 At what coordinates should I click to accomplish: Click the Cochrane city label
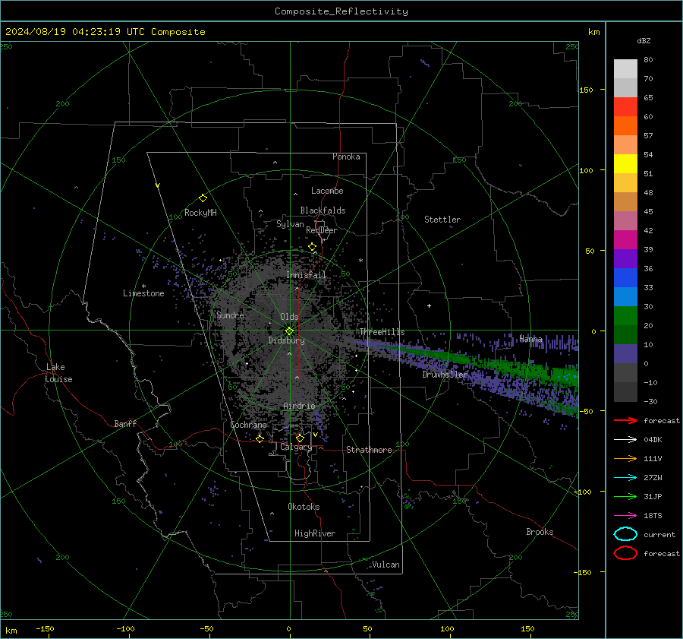[x=248, y=425]
